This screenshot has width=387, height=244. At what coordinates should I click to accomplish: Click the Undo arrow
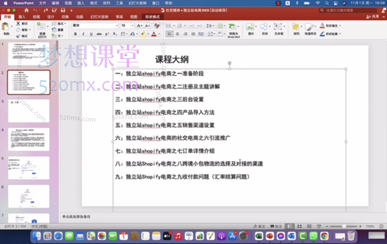pos(35,10)
